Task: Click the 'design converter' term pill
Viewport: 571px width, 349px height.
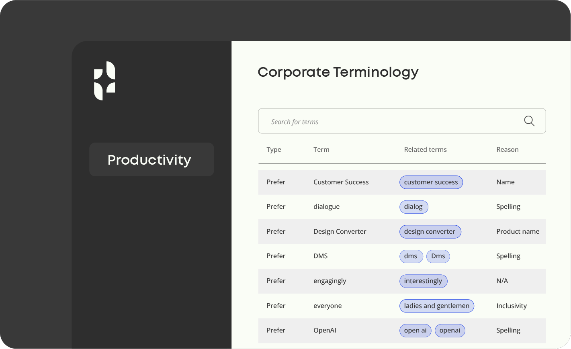Action: pos(430,231)
